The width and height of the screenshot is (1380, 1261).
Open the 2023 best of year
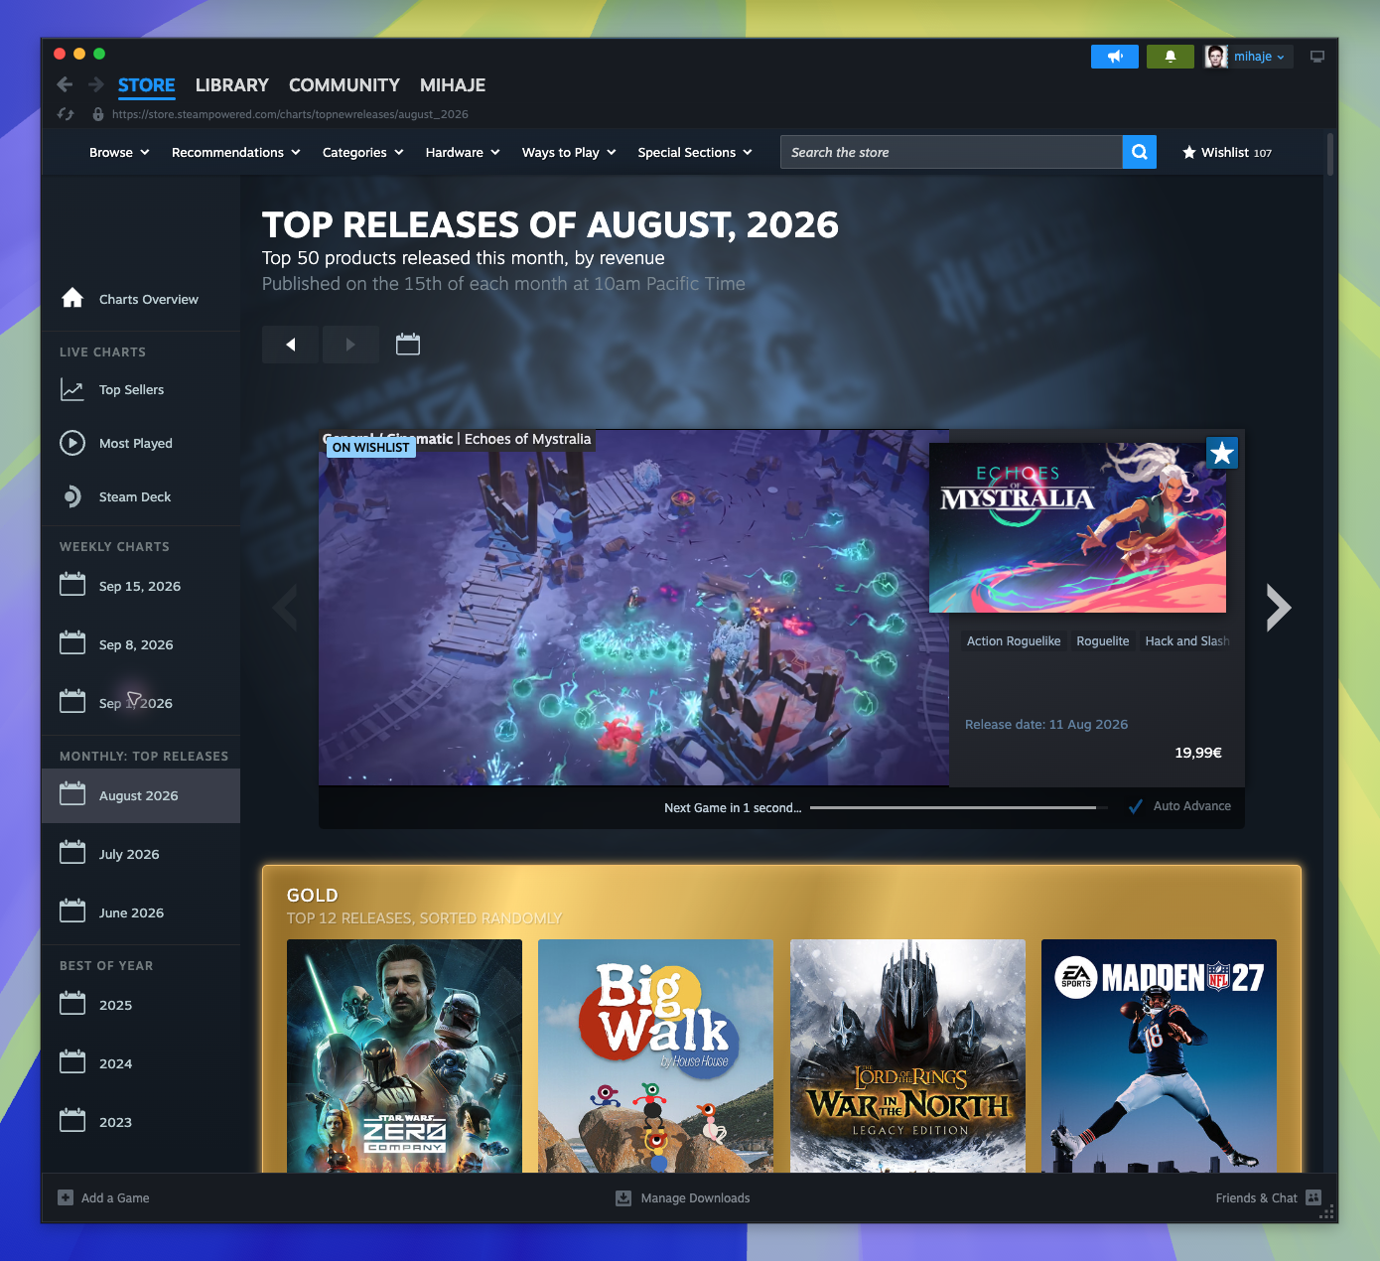[x=141, y=1122]
